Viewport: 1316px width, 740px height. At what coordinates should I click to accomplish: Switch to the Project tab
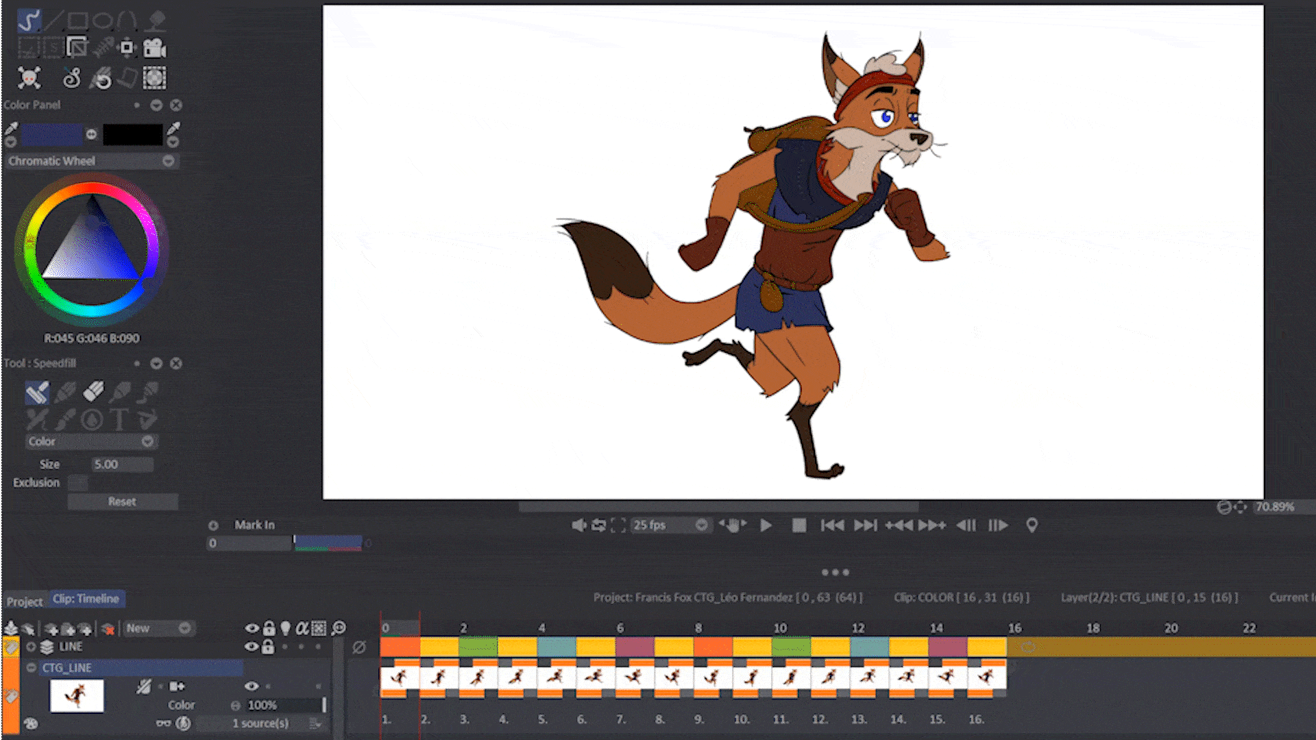click(25, 602)
